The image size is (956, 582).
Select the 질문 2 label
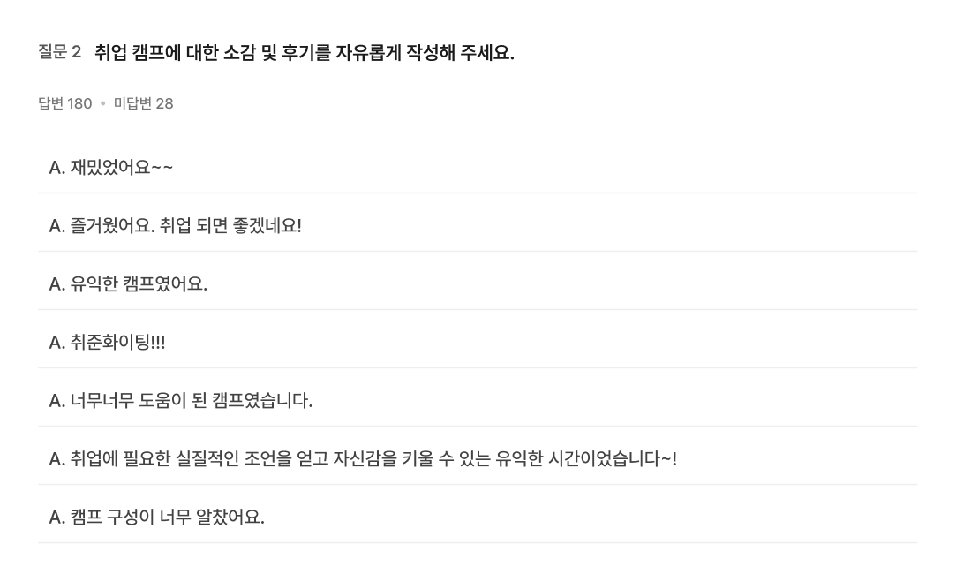(x=60, y=52)
